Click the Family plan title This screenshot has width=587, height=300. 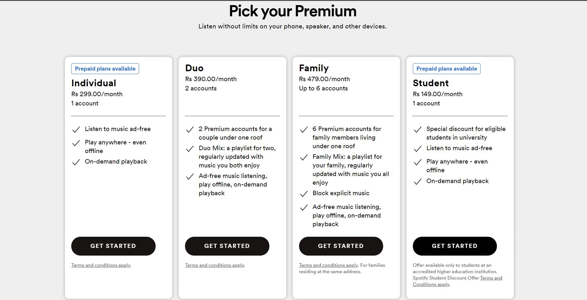coord(314,68)
